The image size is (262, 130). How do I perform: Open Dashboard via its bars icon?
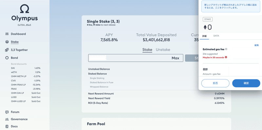7,34
